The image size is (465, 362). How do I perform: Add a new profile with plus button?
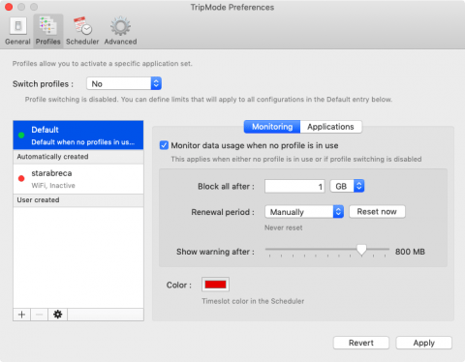pyautogui.click(x=21, y=315)
